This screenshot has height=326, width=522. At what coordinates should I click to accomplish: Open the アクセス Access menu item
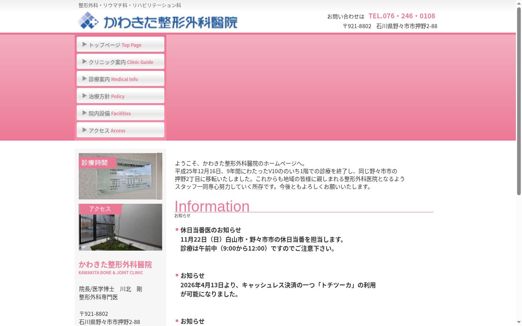tap(120, 130)
